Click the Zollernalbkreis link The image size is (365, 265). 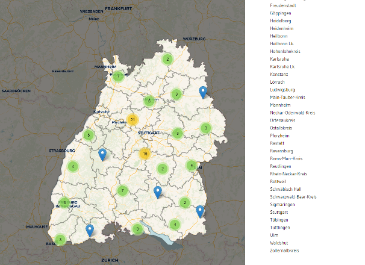[285, 251]
